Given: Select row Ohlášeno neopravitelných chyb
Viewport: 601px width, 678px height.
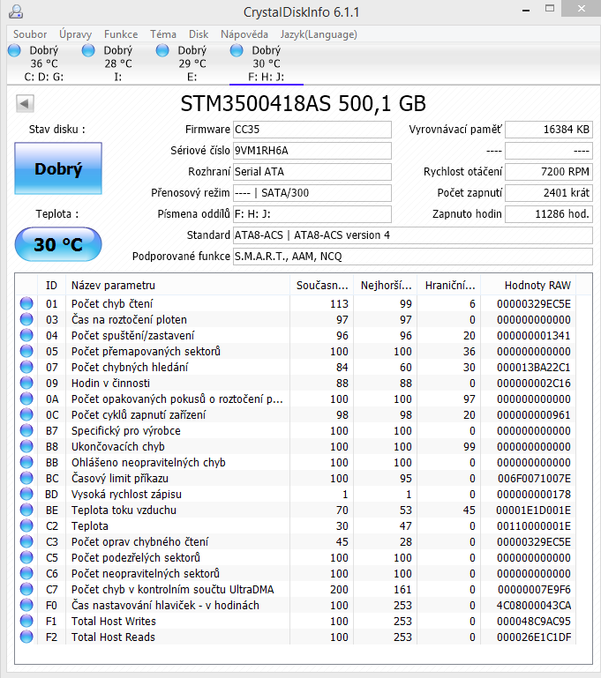Looking at the screenshot, I should pyautogui.click(x=296, y=462).
